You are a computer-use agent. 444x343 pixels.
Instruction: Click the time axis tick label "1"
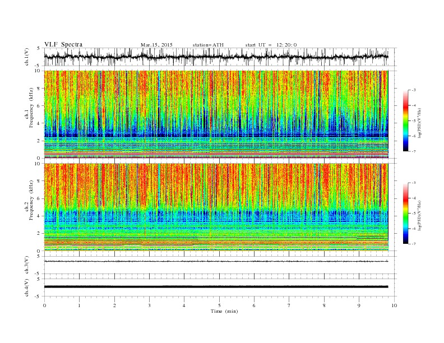pyautogui.click(x=79, y=305)
